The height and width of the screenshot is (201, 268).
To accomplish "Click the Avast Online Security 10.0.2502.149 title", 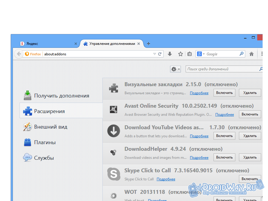I will (x=171, y=106).
